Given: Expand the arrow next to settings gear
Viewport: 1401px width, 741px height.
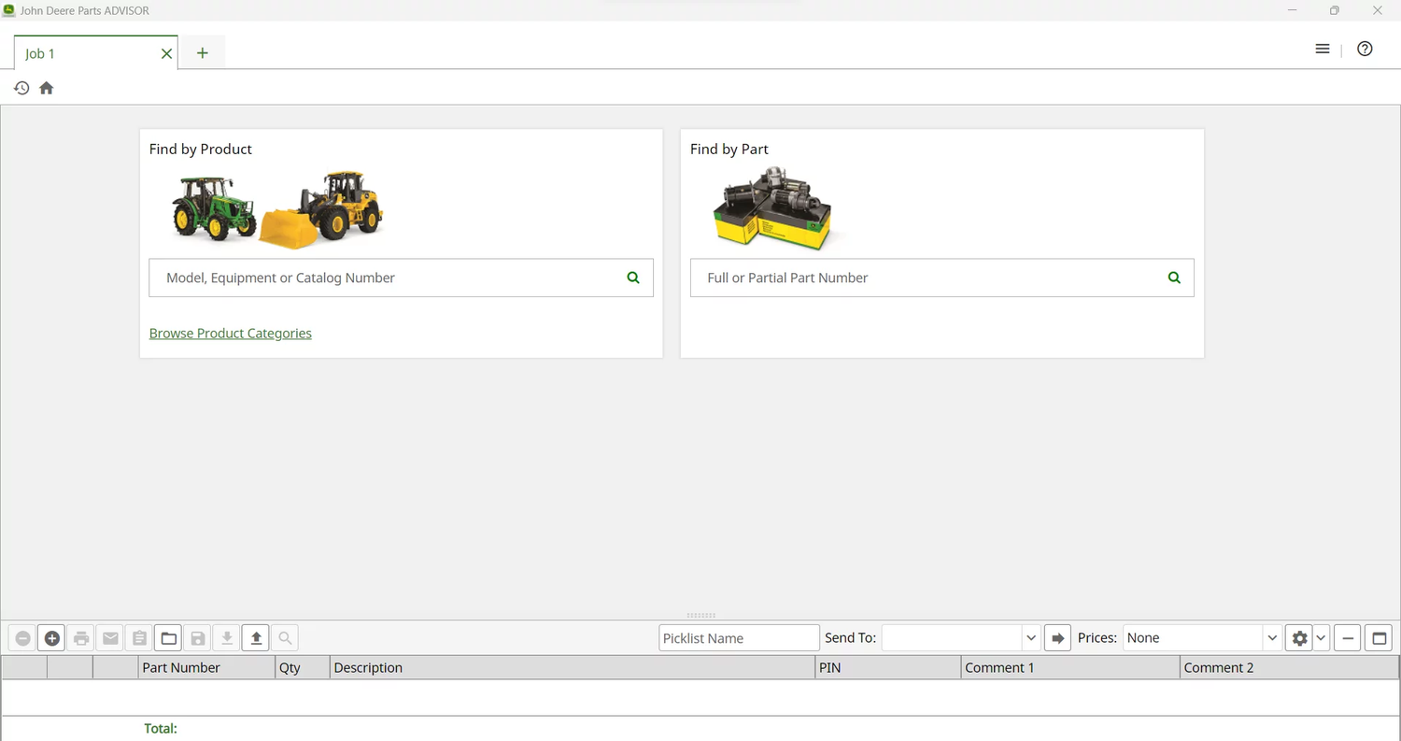Looking at the screenshot, I should tap(1322, 638).
